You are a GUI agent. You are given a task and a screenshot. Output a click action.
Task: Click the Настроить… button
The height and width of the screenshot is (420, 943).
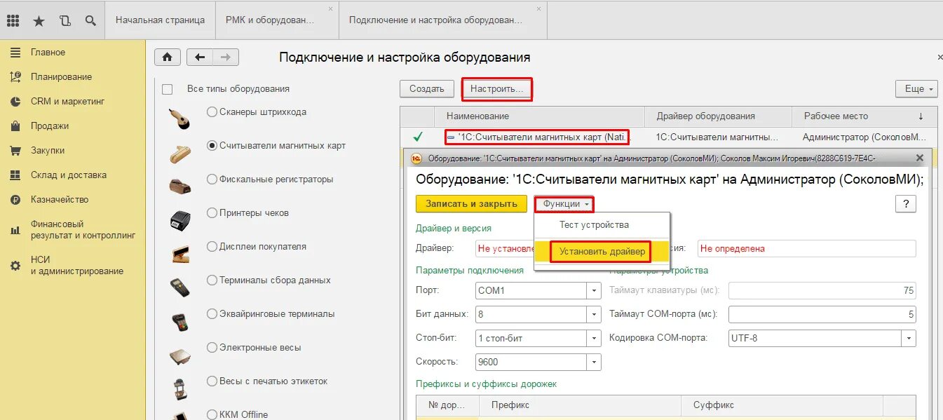tap(496, 89)
